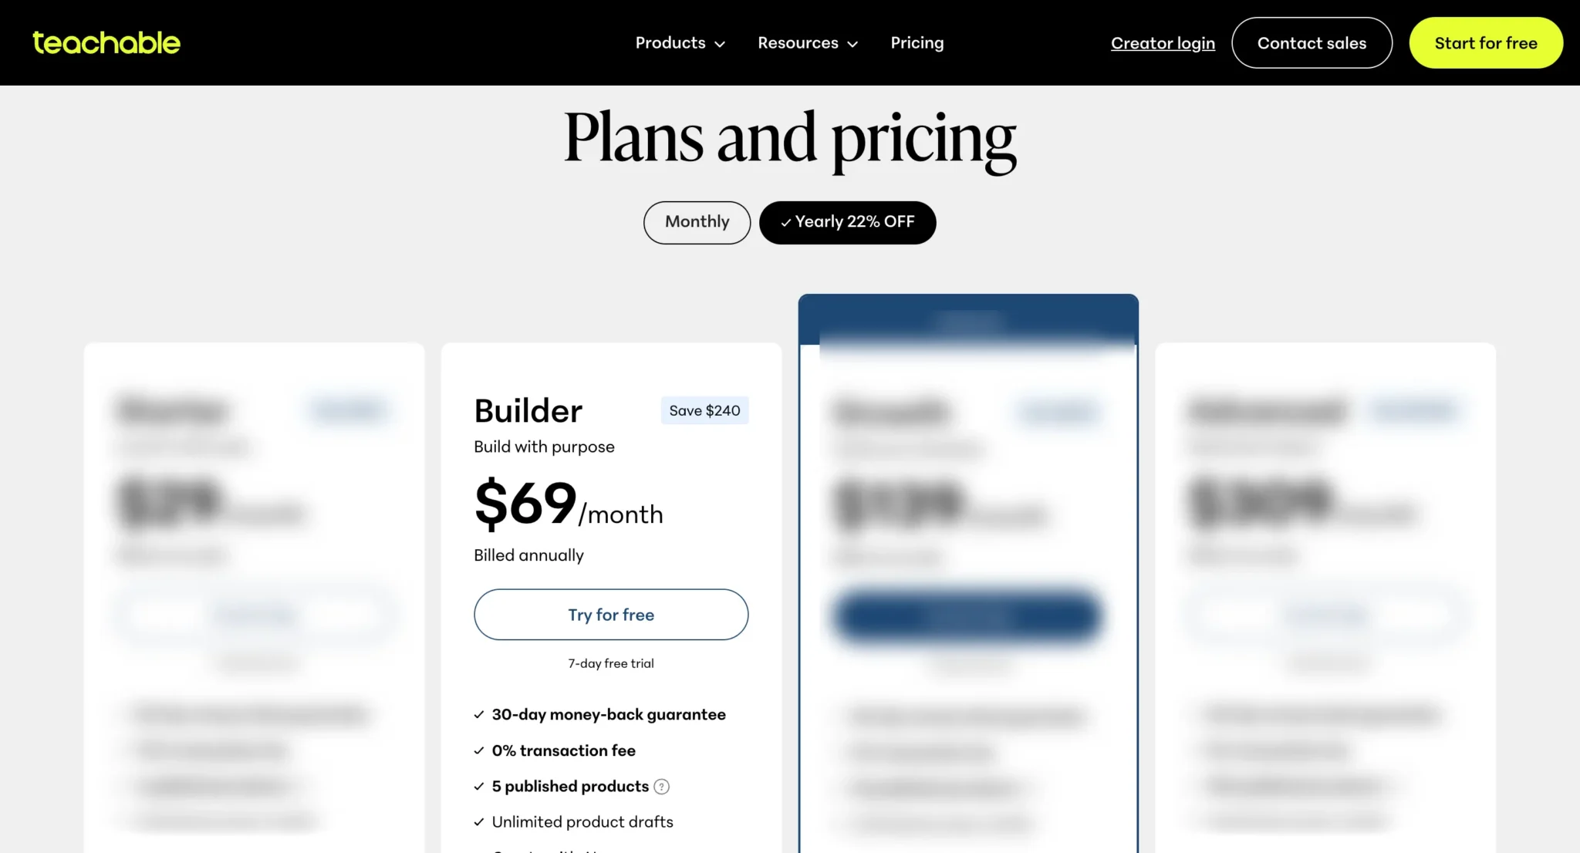This screenshot has width=1580, height=853.
Task: Click the checkmark inside the Yearly pill
Action: pyautogui.click(x=786, y=222)
